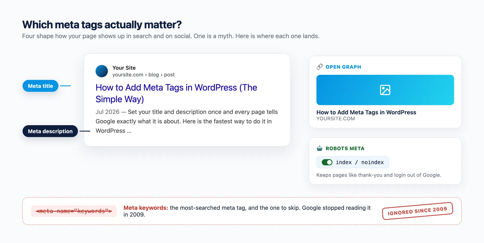Viewport: 484px width, 243px height.
Task: Click the link chain icon beside Open Graph
Action: point(320,67)
